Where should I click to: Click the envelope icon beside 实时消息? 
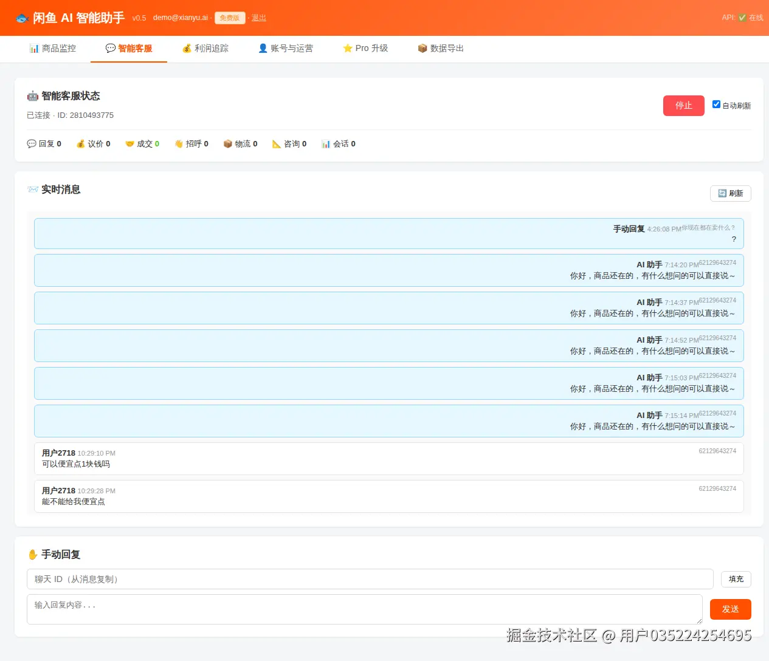[33, 190]
